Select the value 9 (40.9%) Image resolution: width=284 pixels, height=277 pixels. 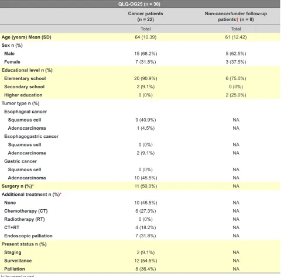click(146, 120)
